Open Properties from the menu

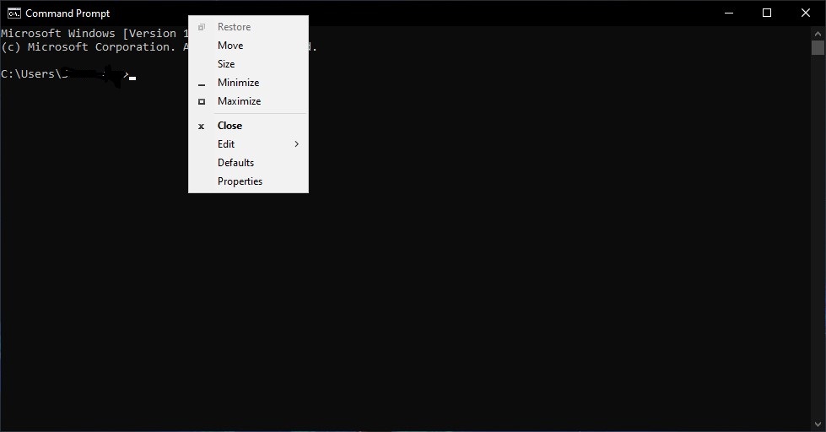[248, 181]
